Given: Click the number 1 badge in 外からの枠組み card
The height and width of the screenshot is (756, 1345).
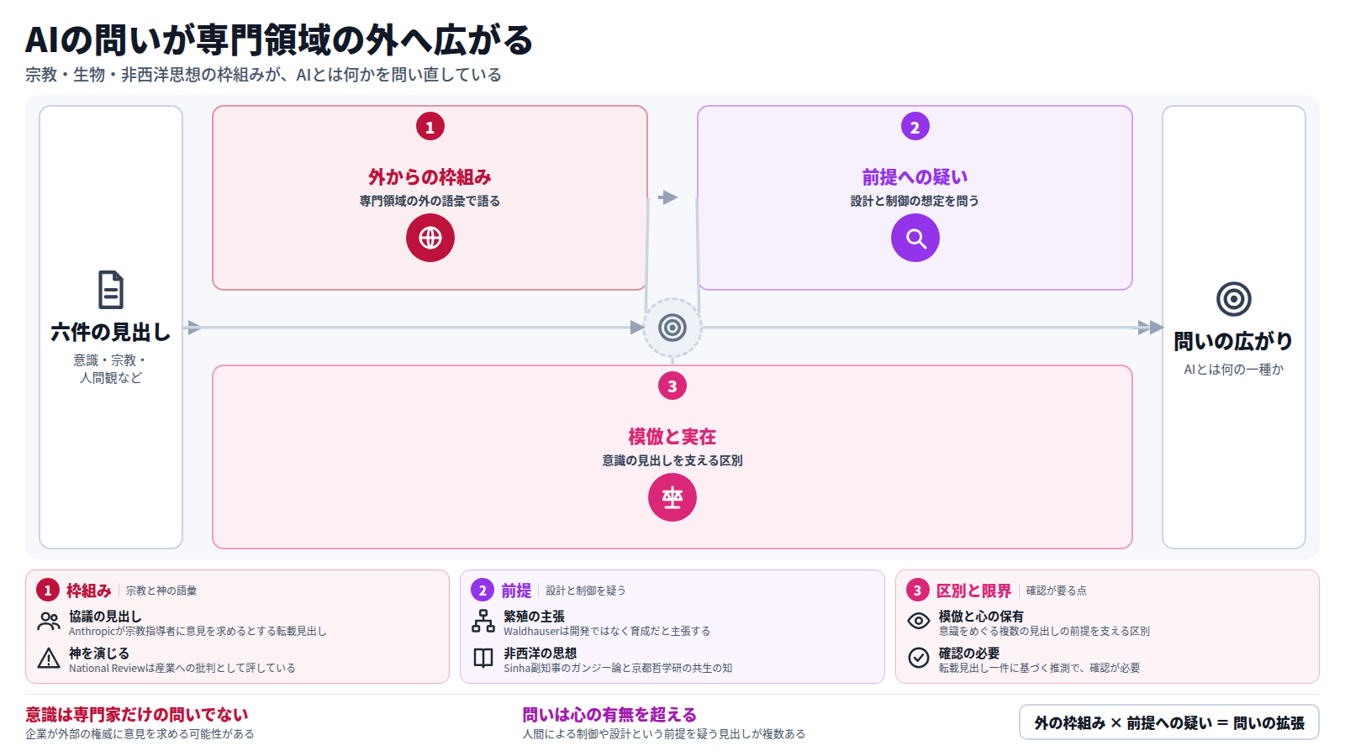Looking at the screenshot, I should pos(430,127).
